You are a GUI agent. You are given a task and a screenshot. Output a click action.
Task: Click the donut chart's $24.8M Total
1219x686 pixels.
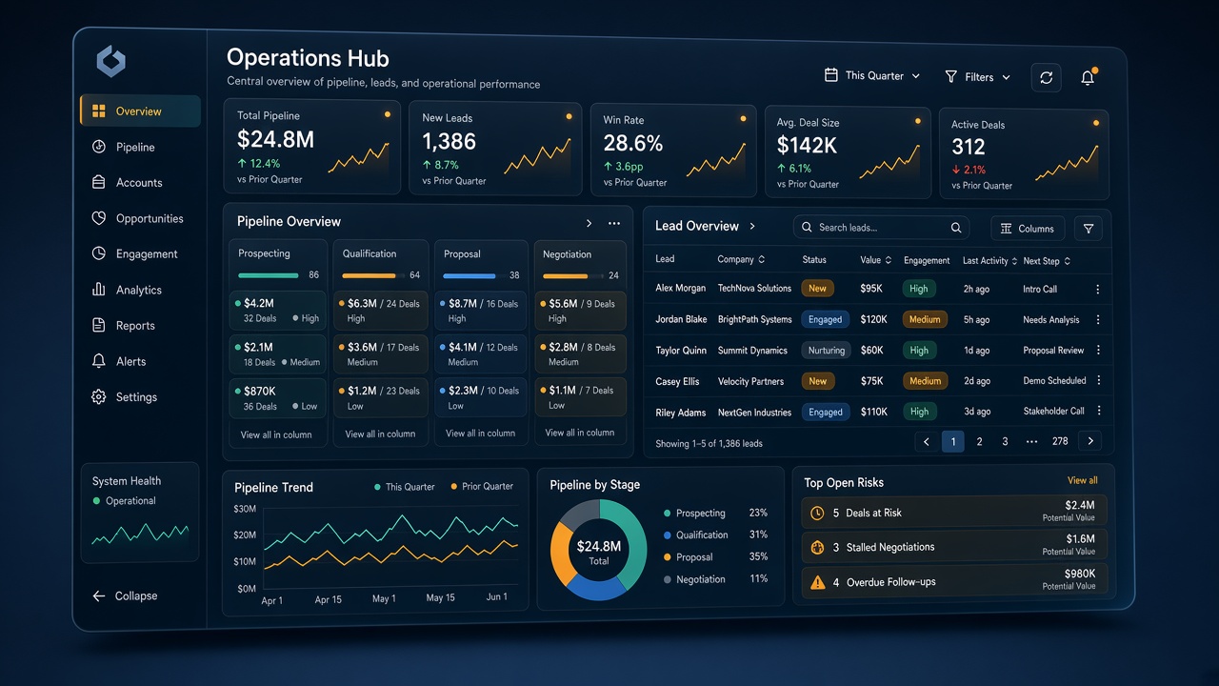(x=598, y=552)
